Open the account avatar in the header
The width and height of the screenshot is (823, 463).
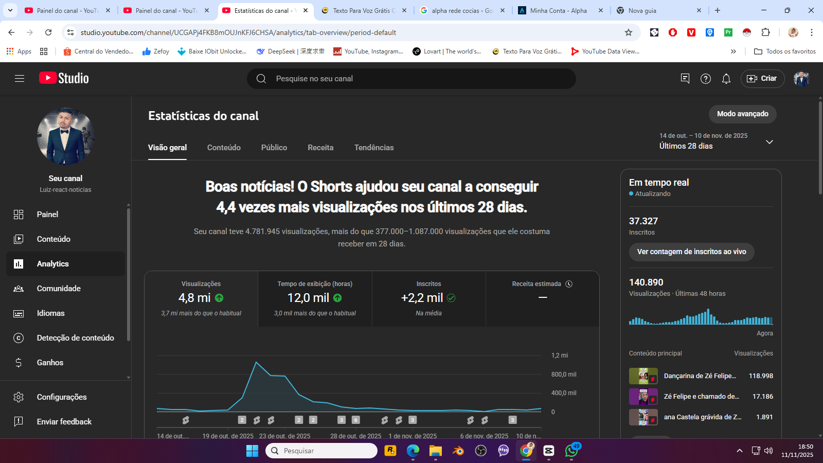click(x=801, y=78)
